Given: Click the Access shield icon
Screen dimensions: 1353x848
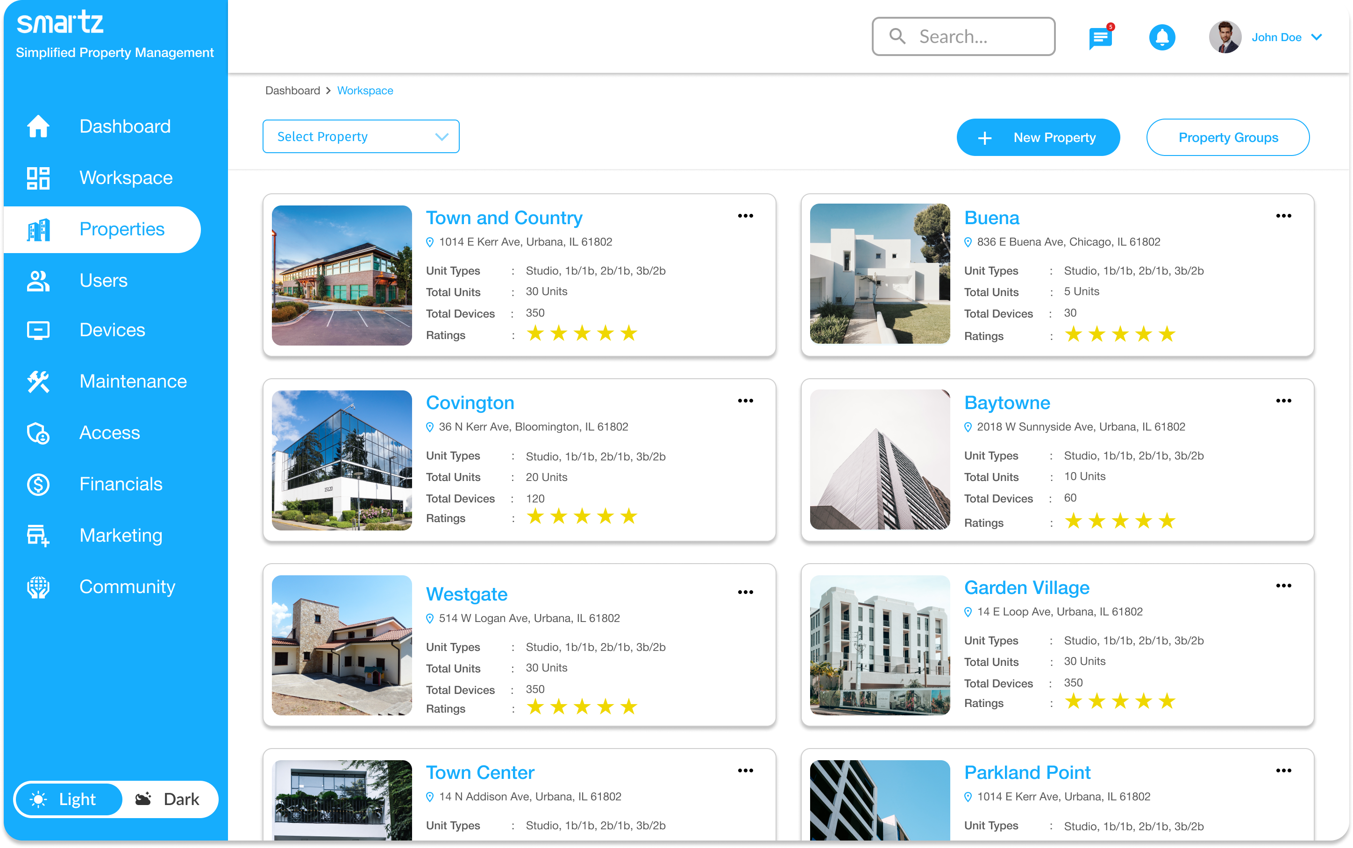Looking at the screenshot, I should pos(38,433).
